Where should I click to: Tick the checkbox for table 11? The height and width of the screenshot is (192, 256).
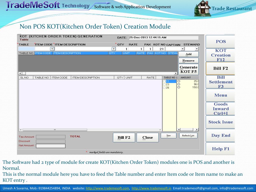tap(164, 81)
